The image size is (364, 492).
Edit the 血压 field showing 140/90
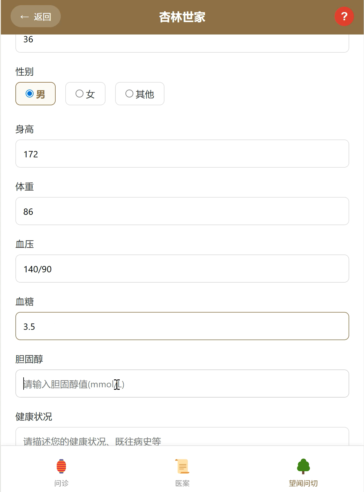click(182, 269)
